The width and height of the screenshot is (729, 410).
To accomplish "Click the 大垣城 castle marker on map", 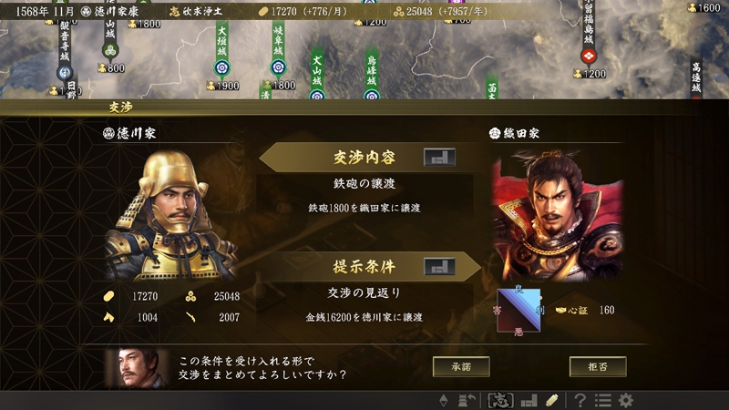I will tap(222, 67).
